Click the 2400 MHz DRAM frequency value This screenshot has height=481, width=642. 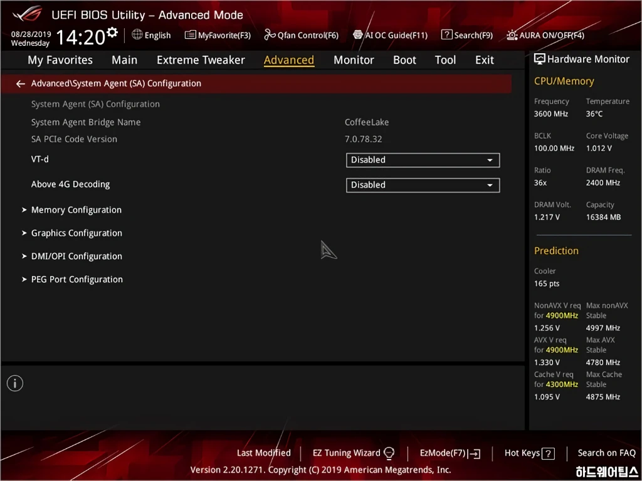pos(603,182)
